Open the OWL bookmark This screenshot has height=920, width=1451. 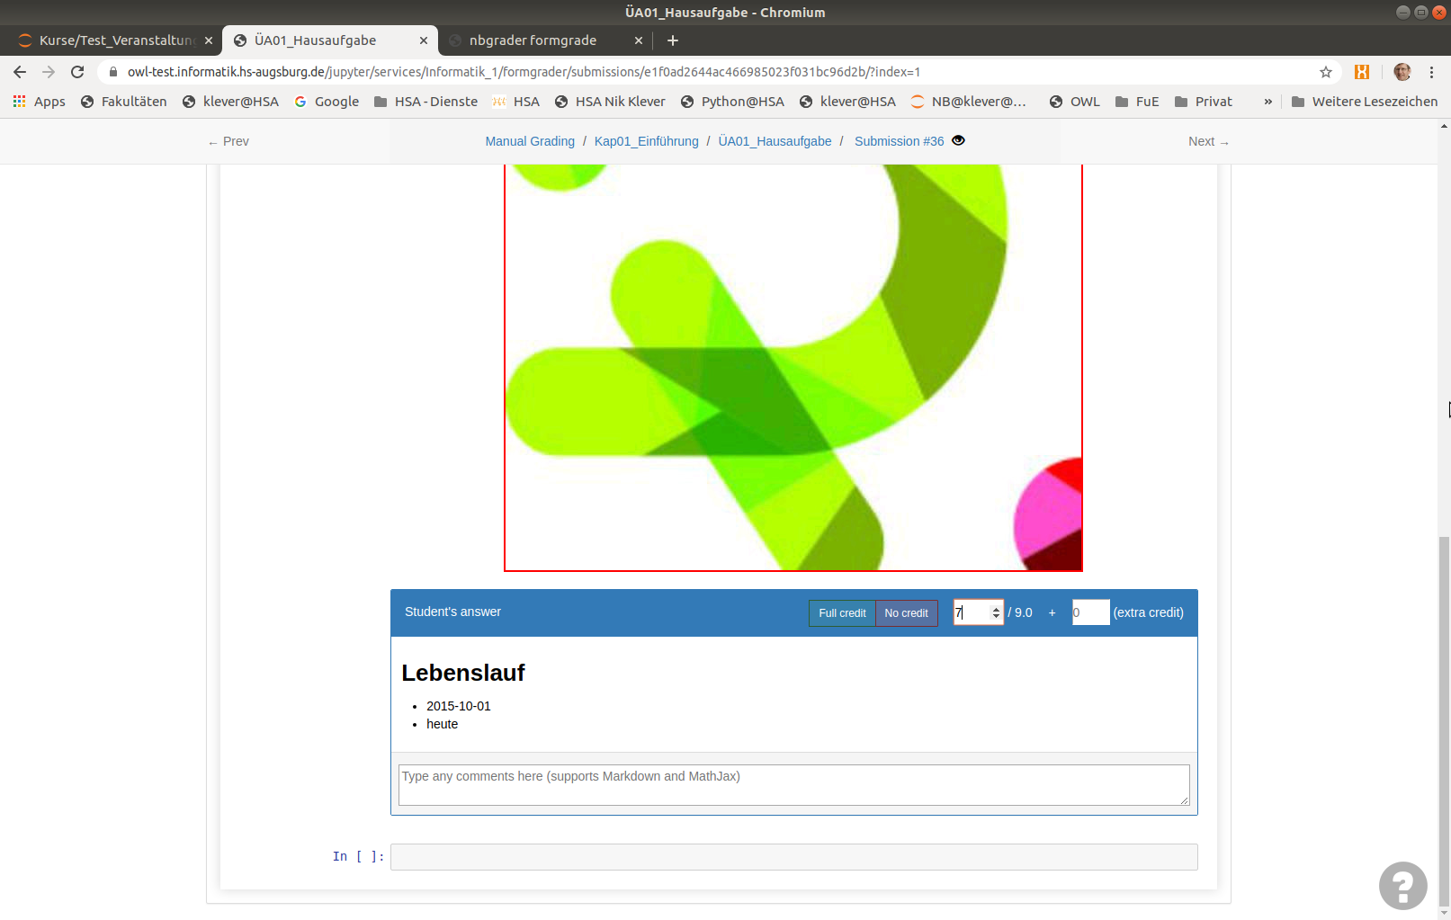1075,102
